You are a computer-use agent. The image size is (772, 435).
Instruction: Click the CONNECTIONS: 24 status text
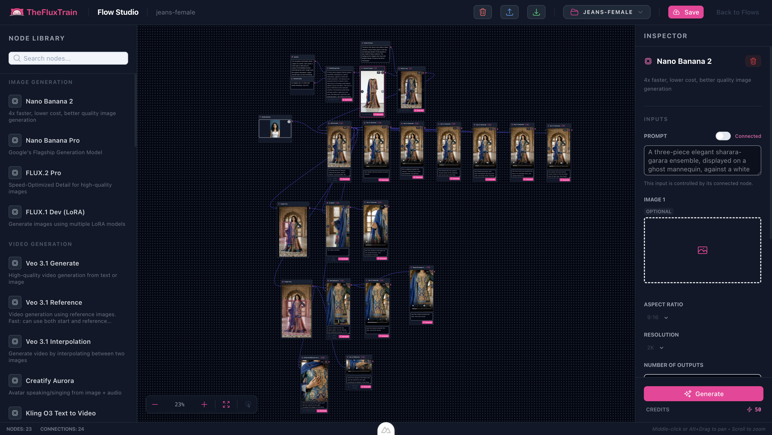coord(62,429)
